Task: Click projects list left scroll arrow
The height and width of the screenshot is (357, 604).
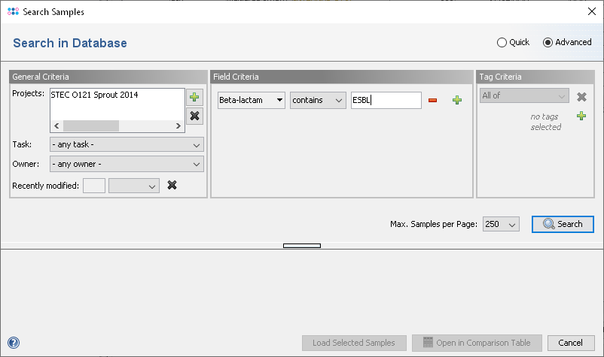Action: (x=56, y=126)
